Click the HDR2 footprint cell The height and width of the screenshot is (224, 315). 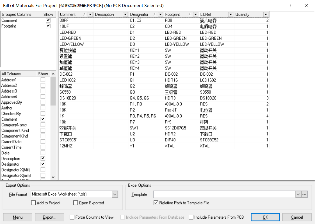pos(181,134)
